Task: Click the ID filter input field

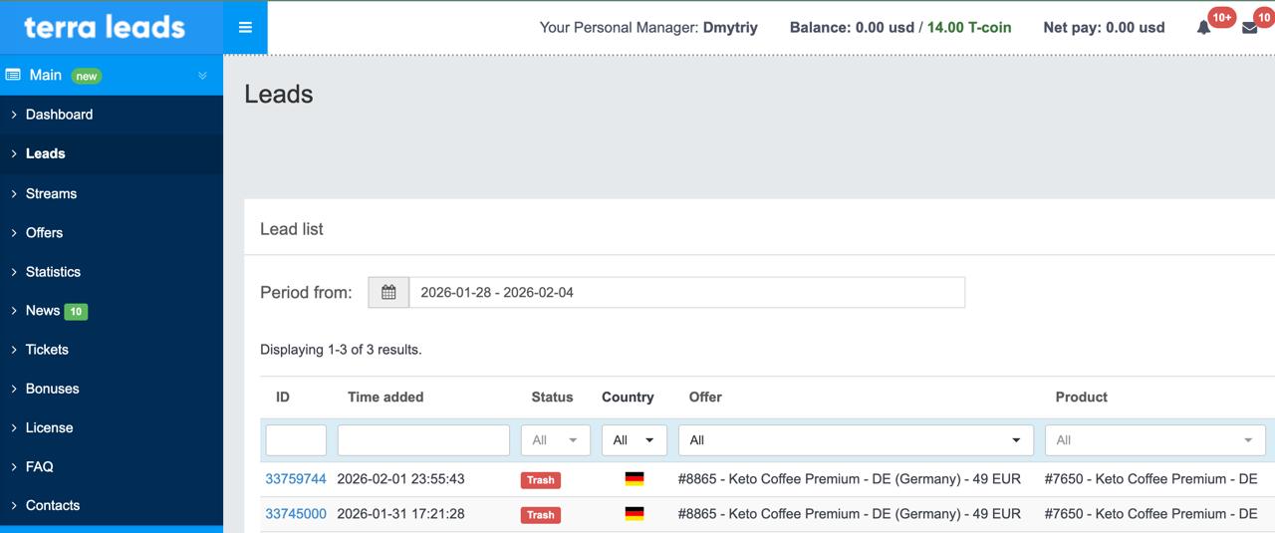Action: 296,440
